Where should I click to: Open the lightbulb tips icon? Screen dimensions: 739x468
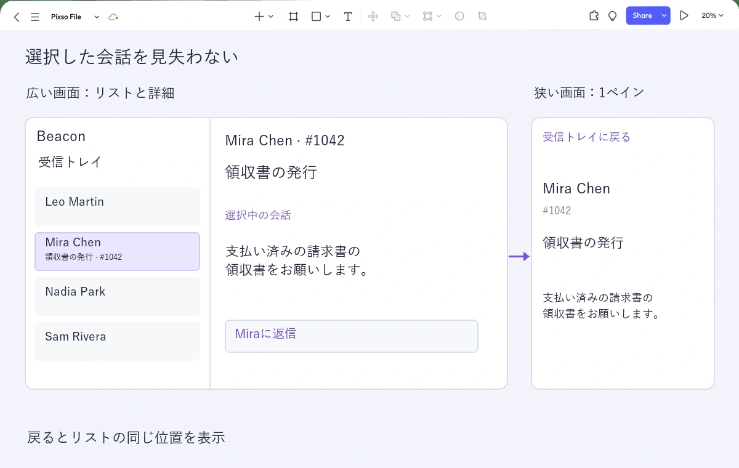pyautogui.click(x=612, y=16)
